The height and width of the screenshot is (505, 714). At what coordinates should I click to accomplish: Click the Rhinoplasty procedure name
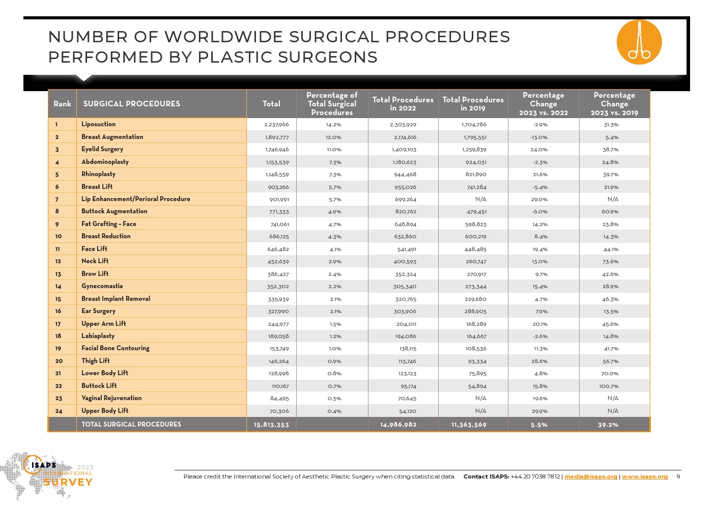(98, 174)
